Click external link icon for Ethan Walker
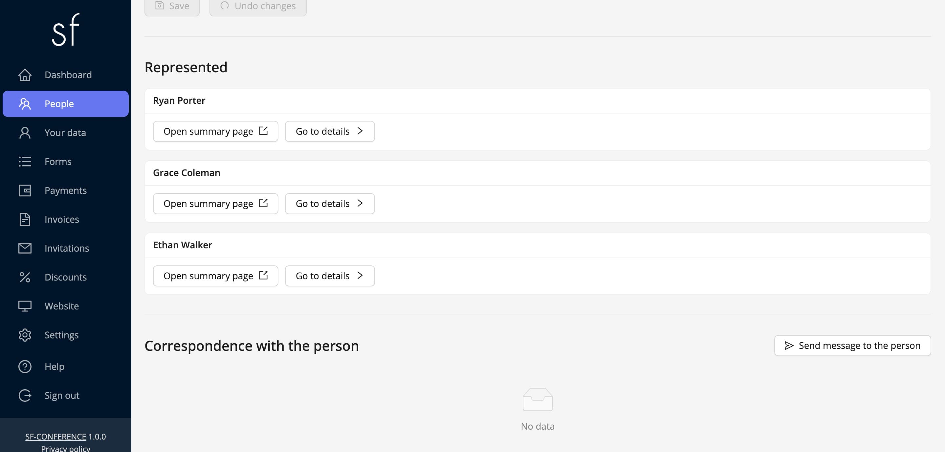 point(263,275)
